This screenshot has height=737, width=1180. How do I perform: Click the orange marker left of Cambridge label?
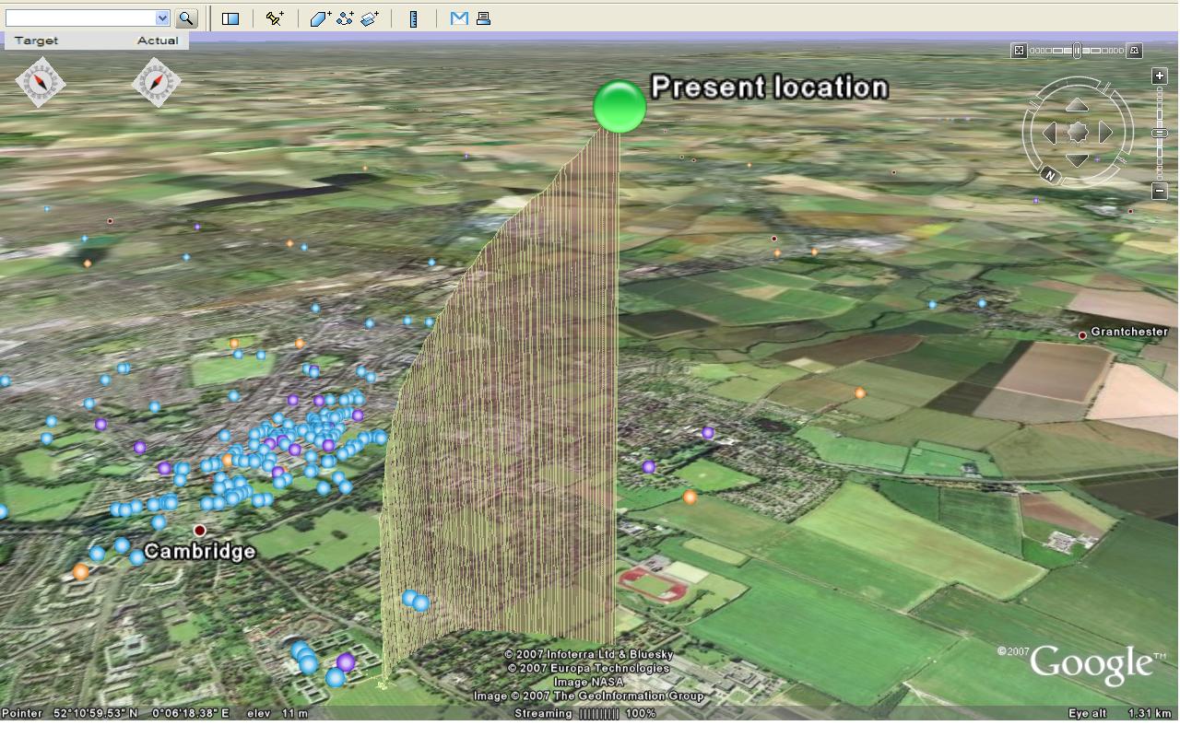80,572
